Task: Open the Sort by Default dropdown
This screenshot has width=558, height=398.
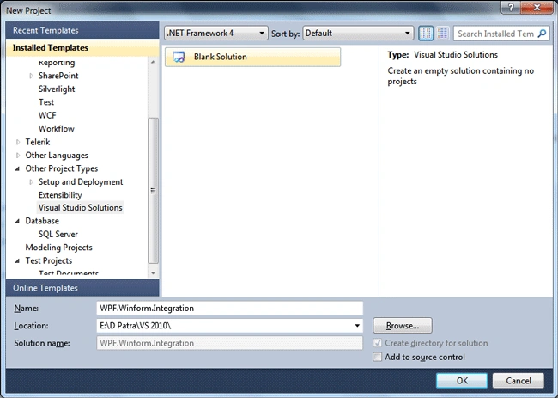Action: point(358,34)
